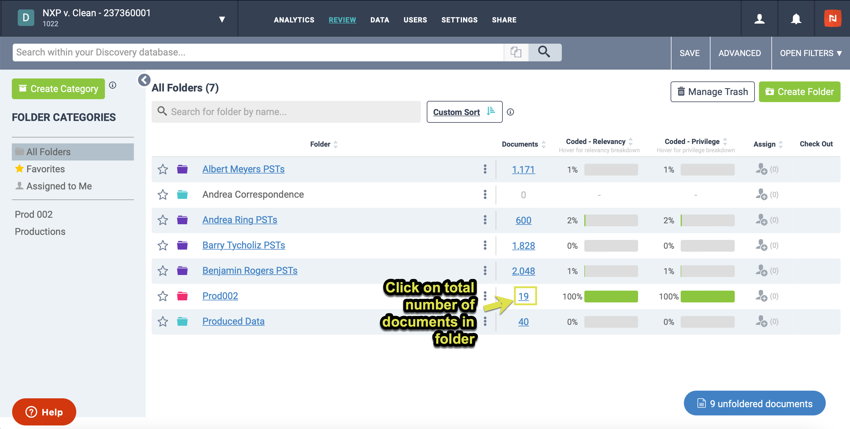Click purple folder icon of Albert Meyers PSTs
The image size is (850, 429).
pos(182,169)
